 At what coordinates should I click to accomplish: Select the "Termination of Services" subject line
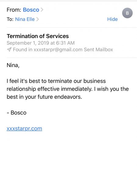38,36
